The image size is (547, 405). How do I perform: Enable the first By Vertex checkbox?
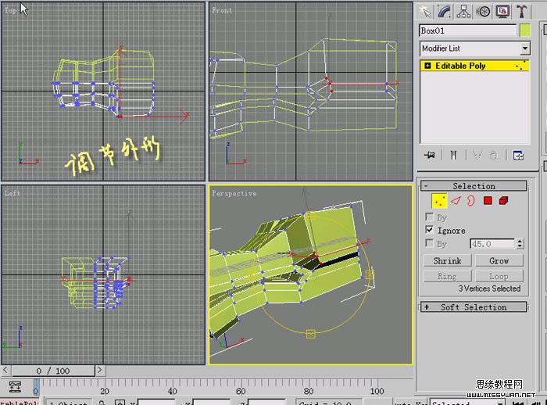point(430,217)
